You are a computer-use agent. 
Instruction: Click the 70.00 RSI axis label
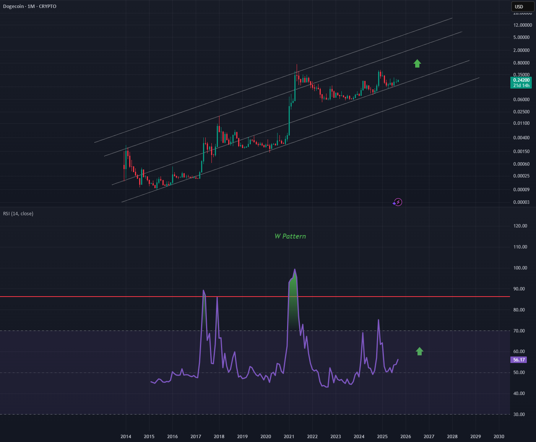click(519, 331)
